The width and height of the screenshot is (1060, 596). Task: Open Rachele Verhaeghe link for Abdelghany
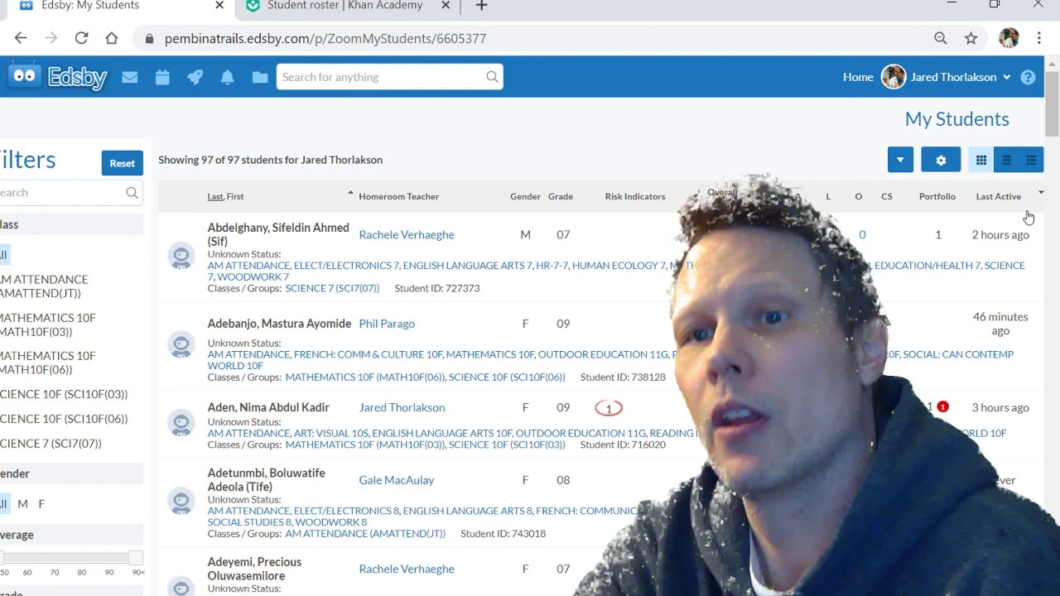point(407,235)
